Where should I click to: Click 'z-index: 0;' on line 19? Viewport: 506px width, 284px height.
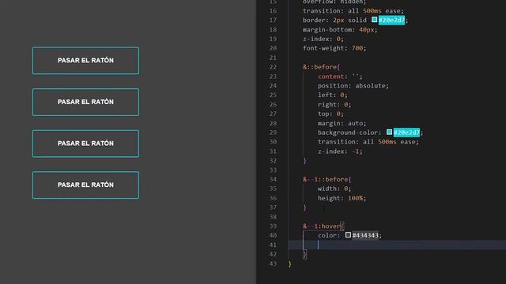tap(323, 39)
